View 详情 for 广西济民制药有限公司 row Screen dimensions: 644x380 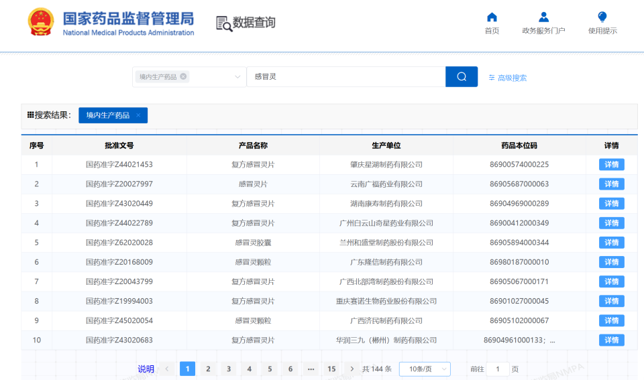[612, 320]
